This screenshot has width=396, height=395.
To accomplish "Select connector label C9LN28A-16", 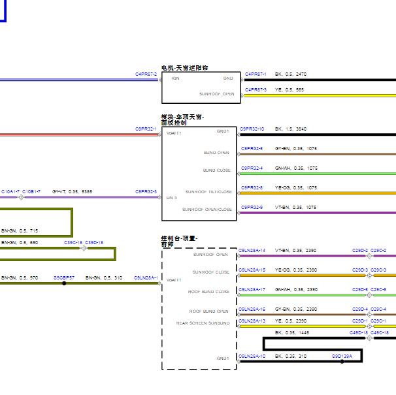I will (x=252, y=309).
